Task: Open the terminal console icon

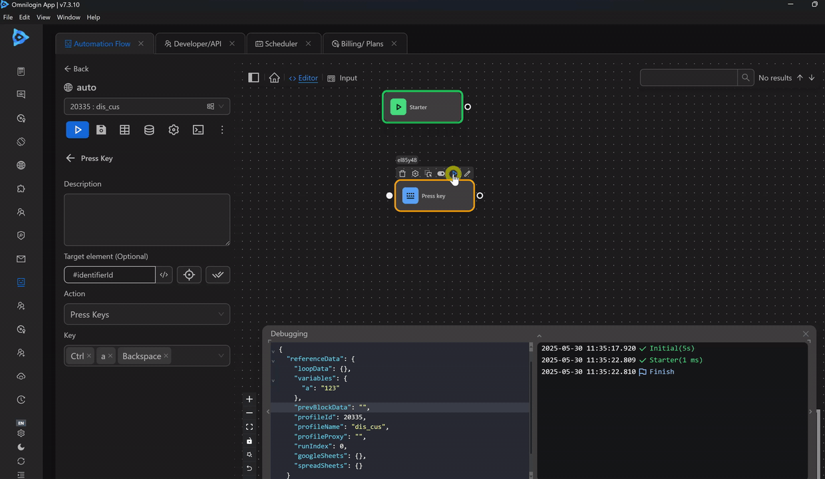Action: 198,130
